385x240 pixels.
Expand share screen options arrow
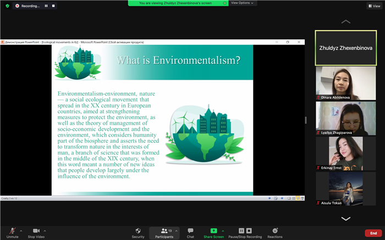222,231
